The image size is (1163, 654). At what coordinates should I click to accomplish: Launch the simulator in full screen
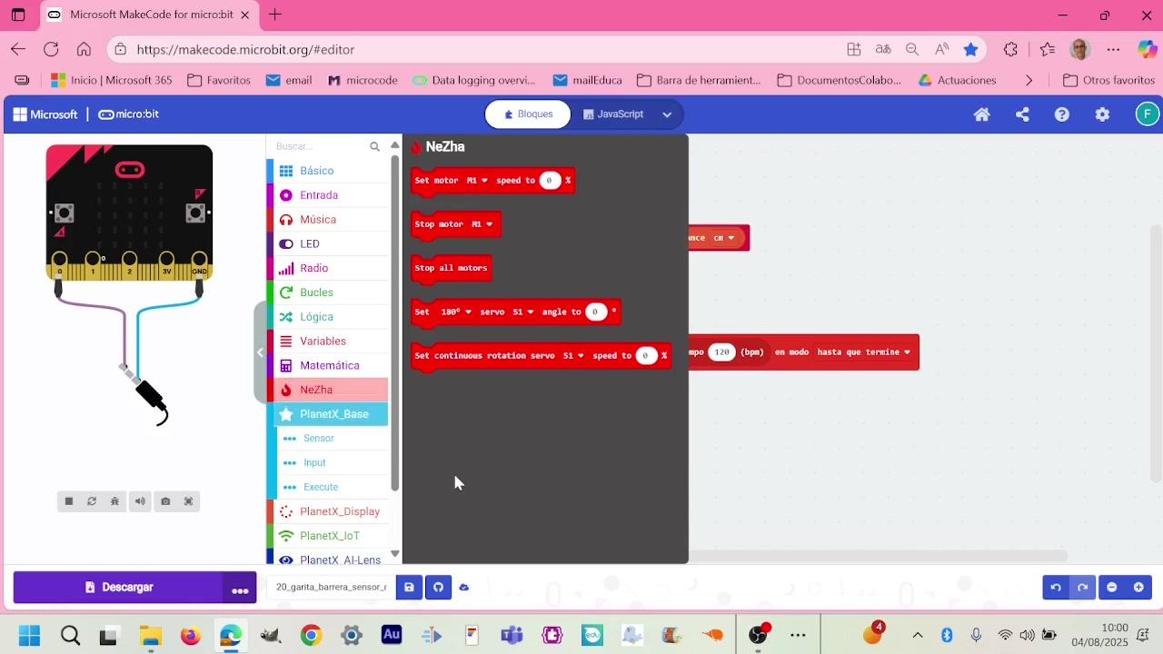[189, 501]
